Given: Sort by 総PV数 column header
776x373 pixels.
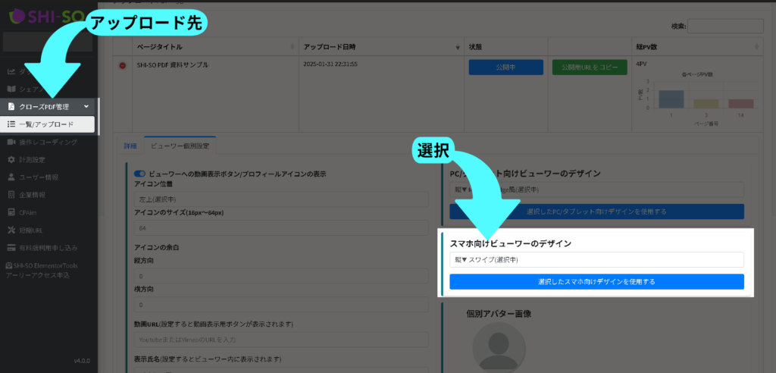Looking at the screenshot, I should pos(697,46).
